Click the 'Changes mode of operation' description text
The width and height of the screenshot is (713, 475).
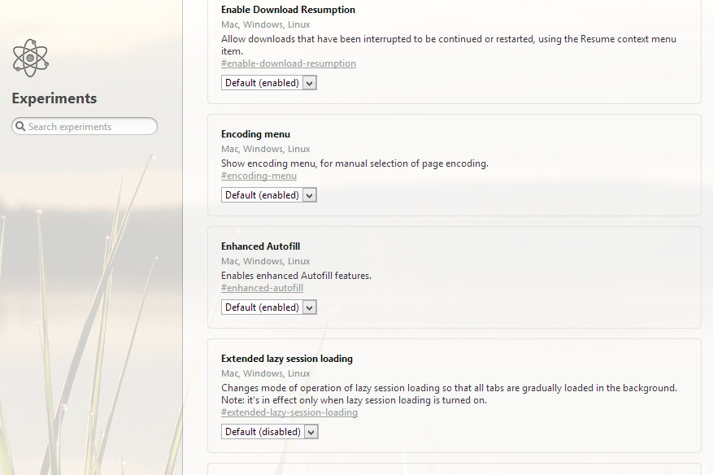click(x=450, y=394)
